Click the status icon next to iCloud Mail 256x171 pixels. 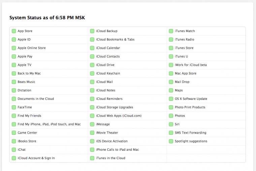click(x=92, y=82)
